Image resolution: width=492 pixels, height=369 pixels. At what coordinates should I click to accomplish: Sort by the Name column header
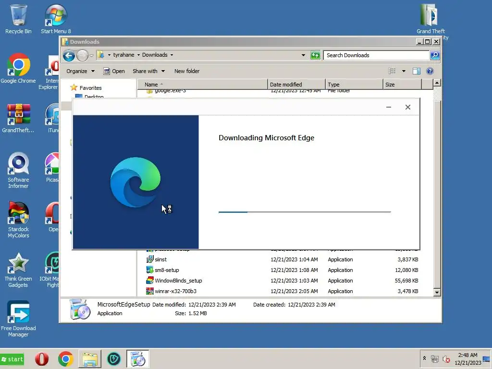pyautogui.click(x=202, y=85)
